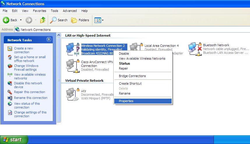Screen dimensions: 250x144
Task: Click the Repair connection wrench icon
Action: click(x=10, y=92)
